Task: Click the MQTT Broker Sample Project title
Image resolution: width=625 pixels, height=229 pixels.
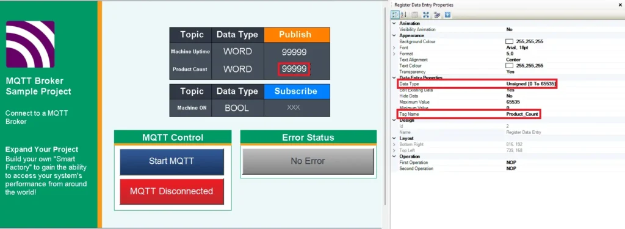Action: coord(38,86)
